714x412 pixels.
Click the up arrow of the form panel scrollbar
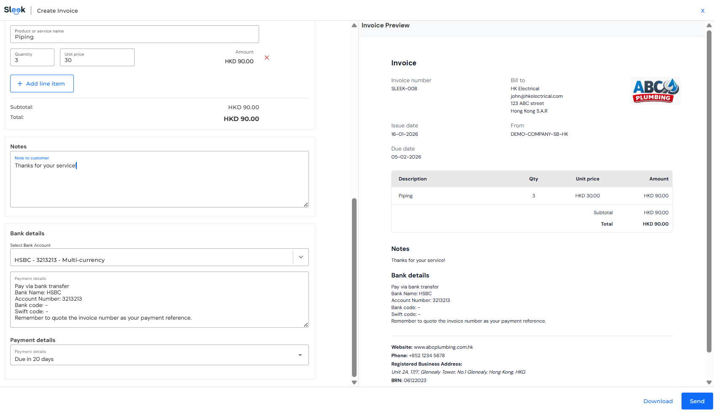click(354, 25)
